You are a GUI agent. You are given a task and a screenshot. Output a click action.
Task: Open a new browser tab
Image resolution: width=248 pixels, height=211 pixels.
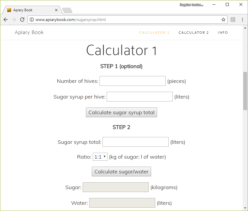coord(67,10)
